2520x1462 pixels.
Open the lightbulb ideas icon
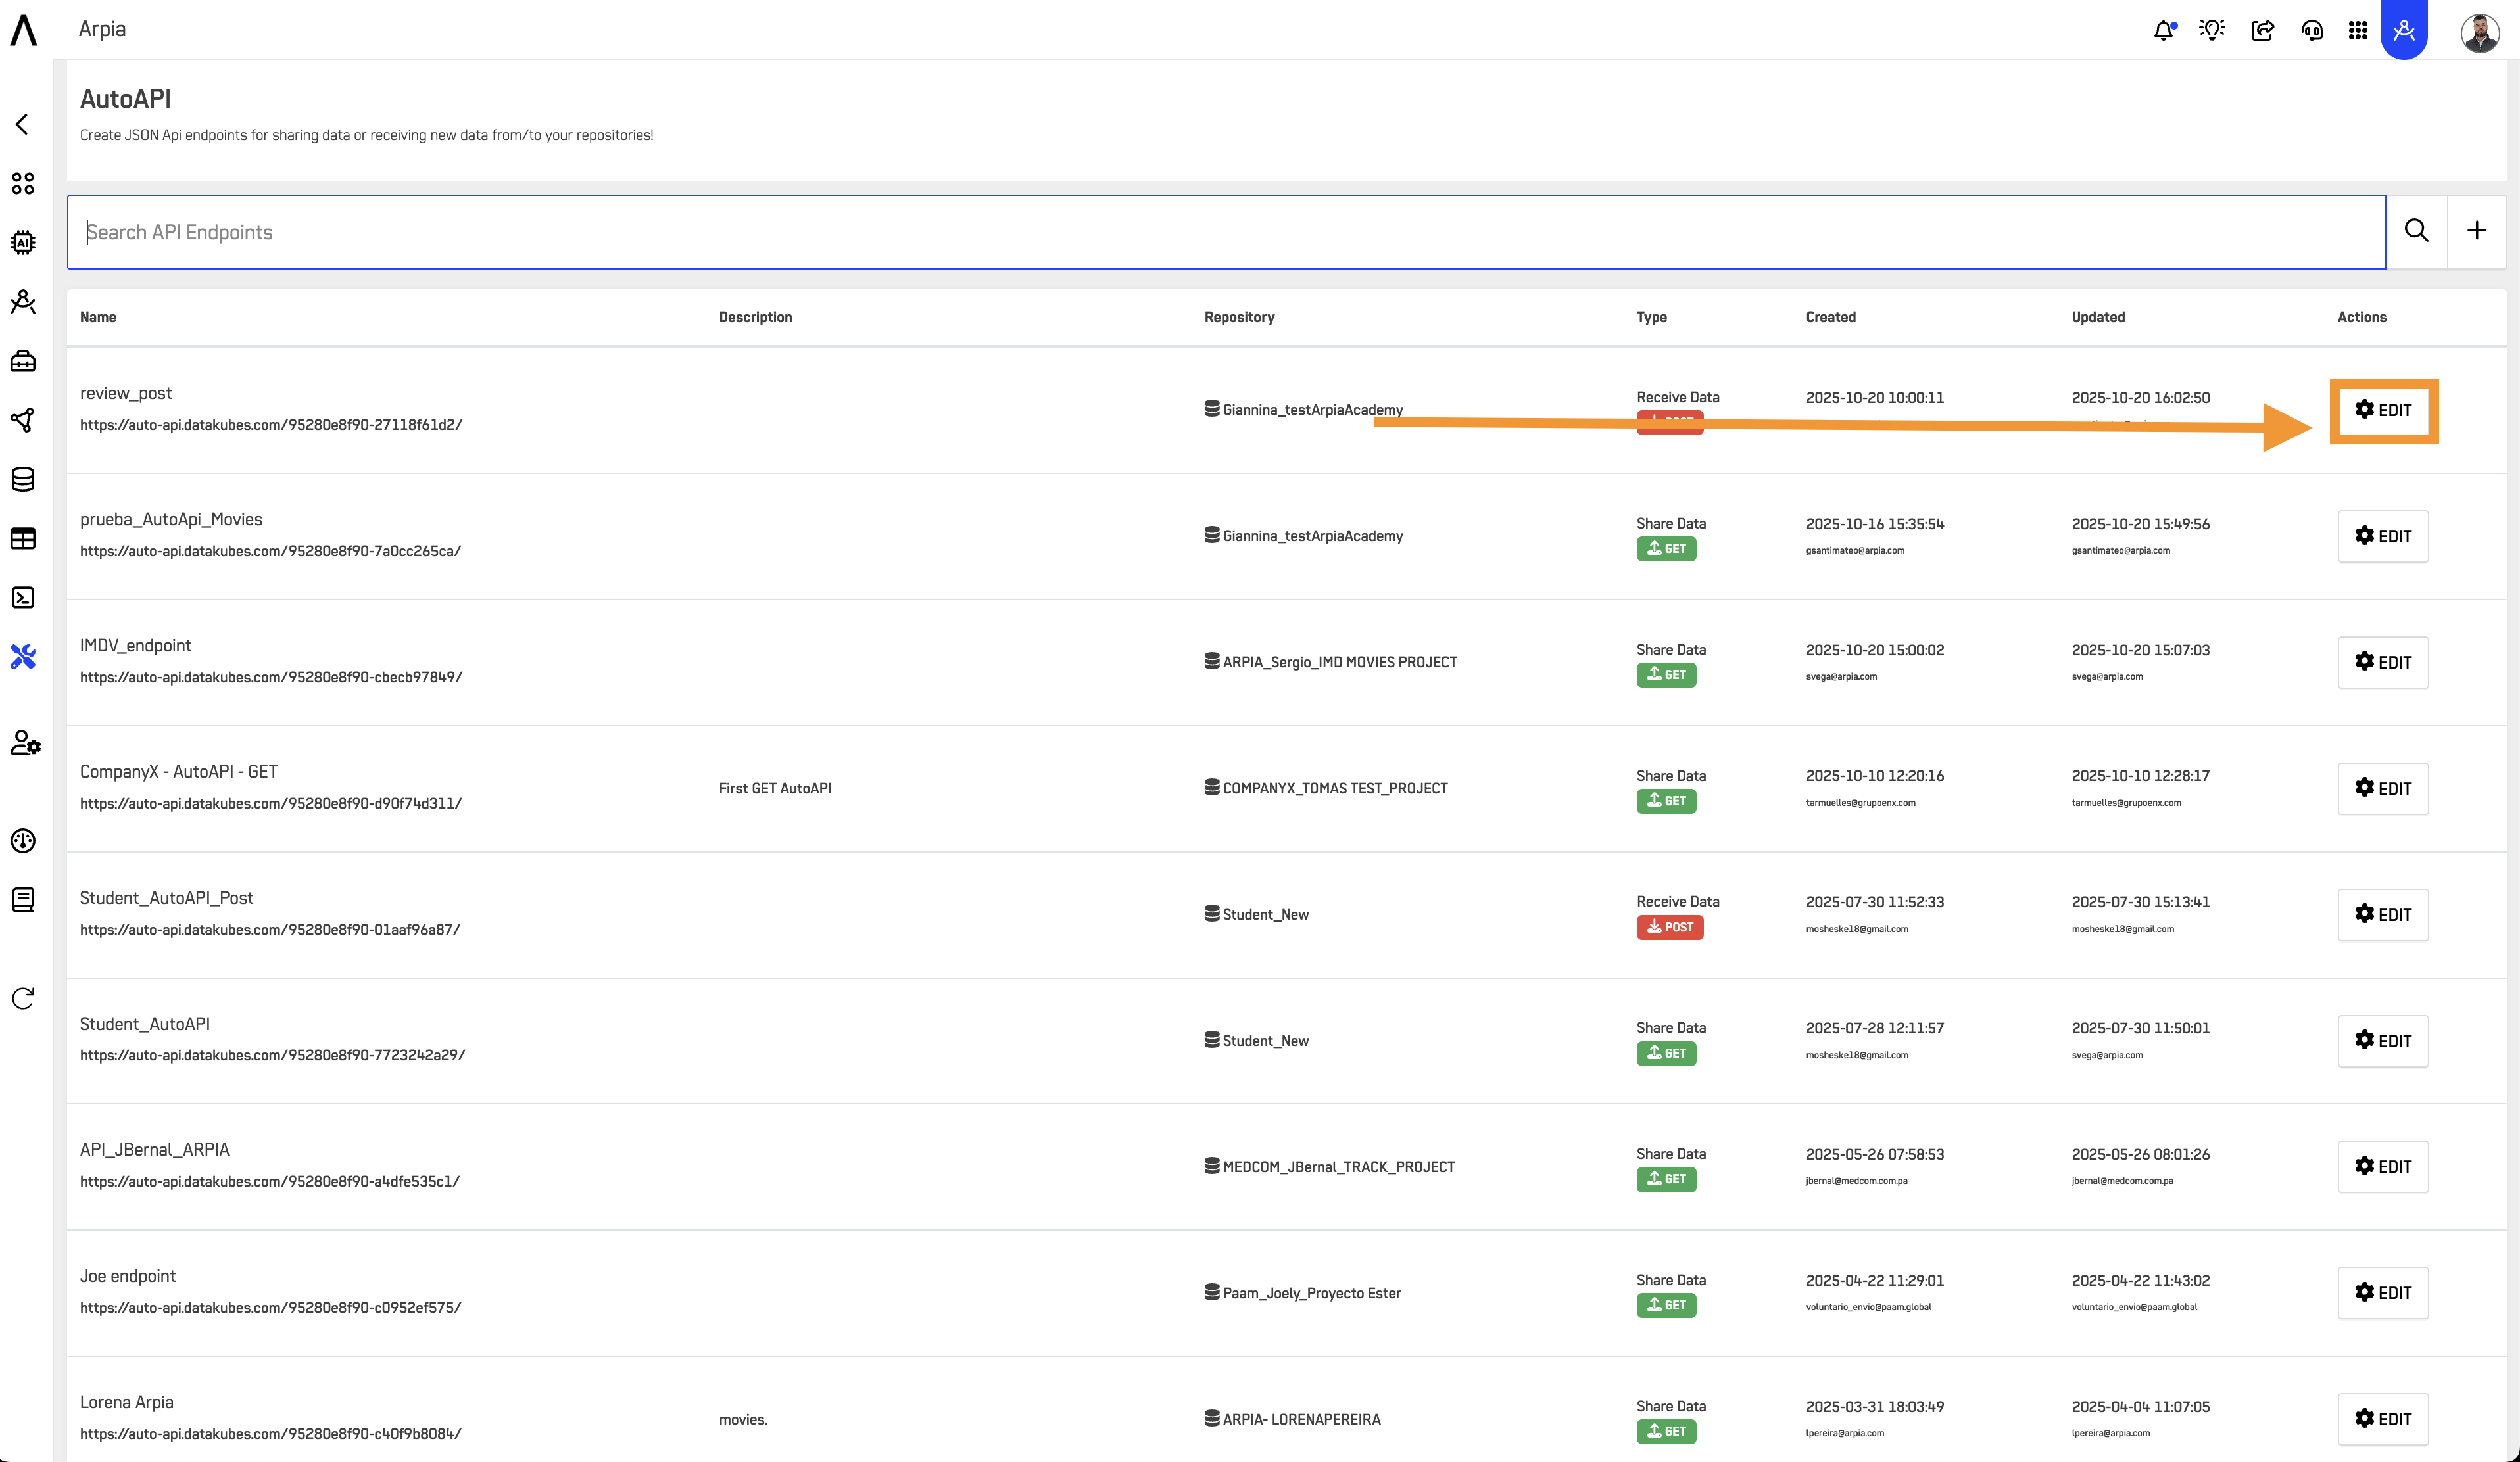pyautogui.click(x=2212, y=30)
